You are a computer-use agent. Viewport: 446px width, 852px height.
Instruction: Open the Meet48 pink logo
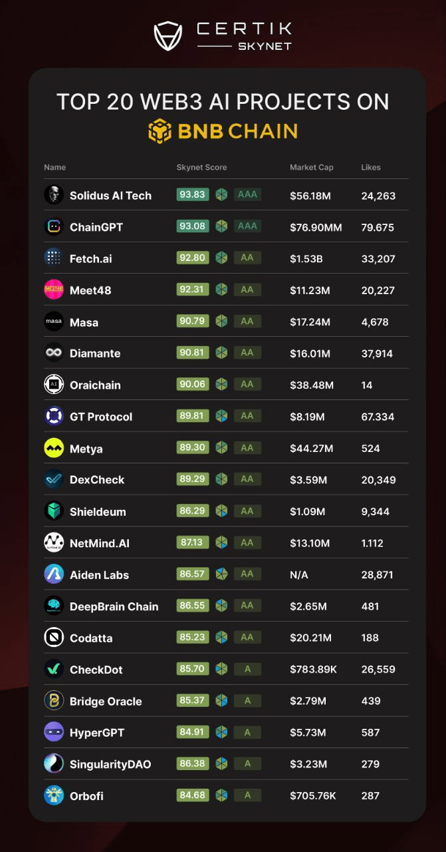(54, 290)
